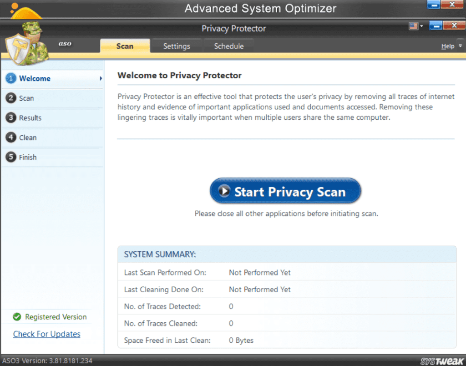Click the green Registered Version checkmark icon
Viewport: 466px width, 366px height.
pyautogui.click(x=17, y=317)
